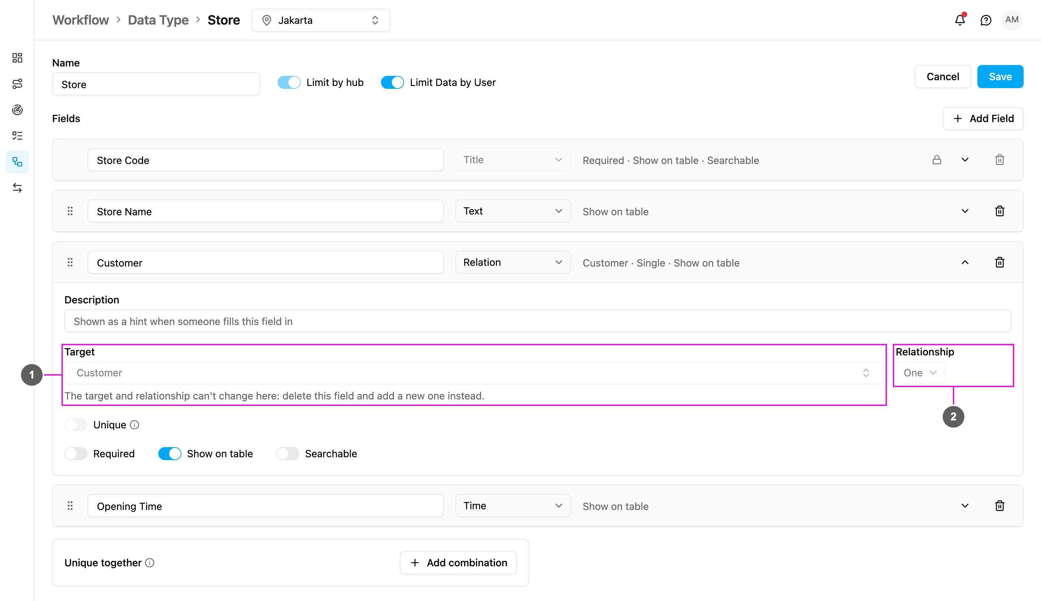This screenshot has height=601, width=1041.
Task: Toggle Limit by hub switch
Action: coord(289,82)
